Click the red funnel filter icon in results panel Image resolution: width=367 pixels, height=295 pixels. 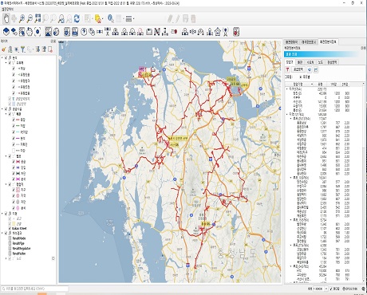coord(287,69)
